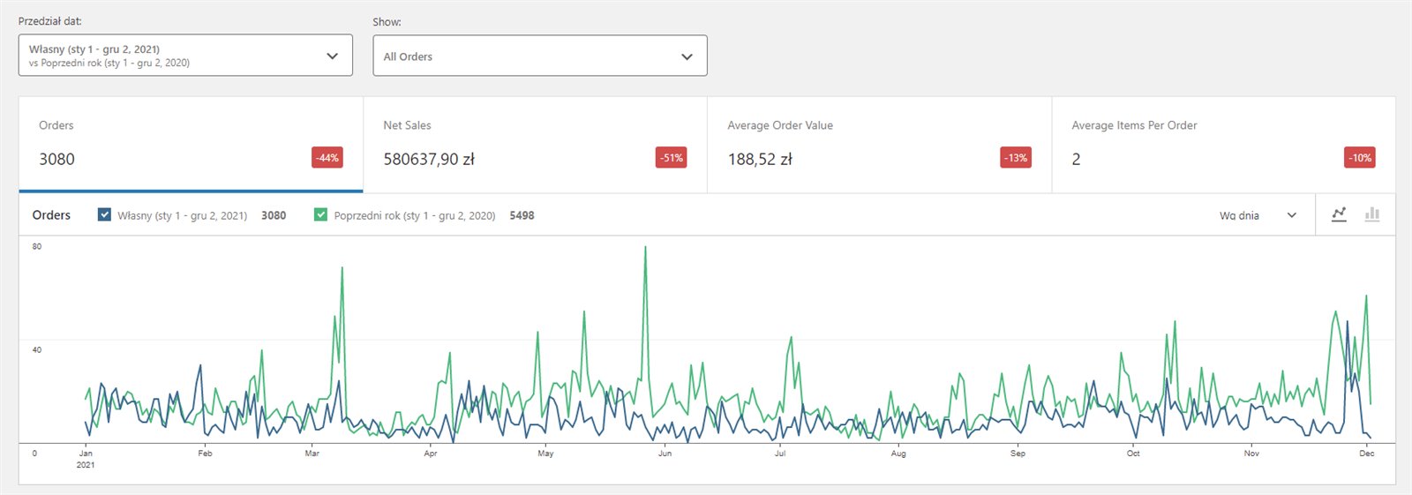Click the -51% badge on Net Sales
The image size is (1412, 495).
click(672, 158)
